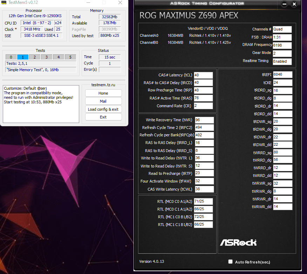Click the tRFCpb field showing 402
Screen dimensions: 307x274
point(204,135)
